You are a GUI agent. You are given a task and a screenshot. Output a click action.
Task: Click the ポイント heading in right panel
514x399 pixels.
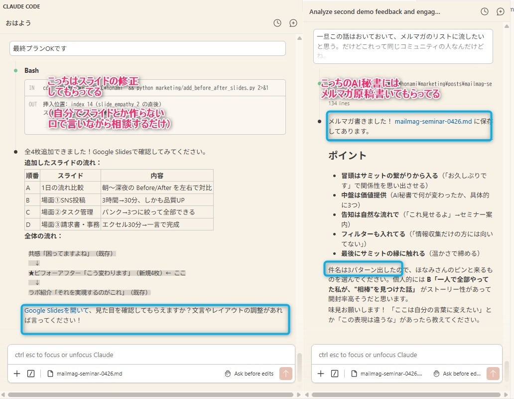[347, 156]
